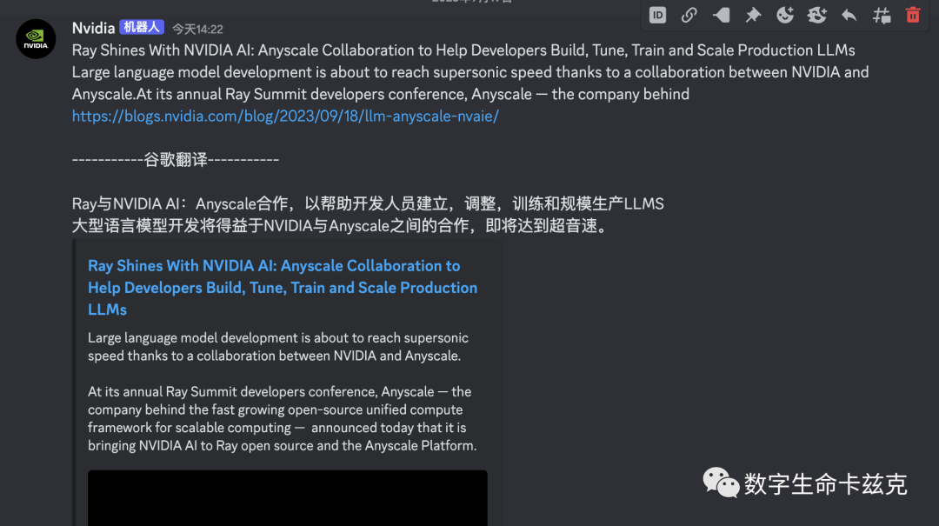This screenshot has width=939, height=526.
Task: Click the embed paragraph starting 'Large language model development'
Action: [x=278, y=347]
